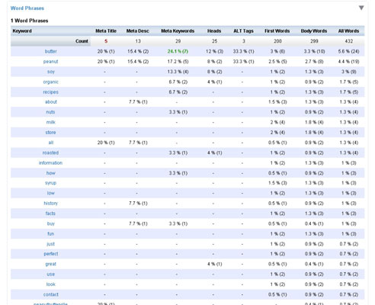Screen dimensions: 375x305
Task: Select the 'how' keyword link
Action: click(51, 173)
